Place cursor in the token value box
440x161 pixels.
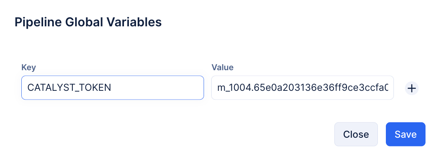click(302, 88)
